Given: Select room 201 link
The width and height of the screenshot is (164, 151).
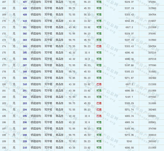Looking at the screenshot, I should coord(25,91).
